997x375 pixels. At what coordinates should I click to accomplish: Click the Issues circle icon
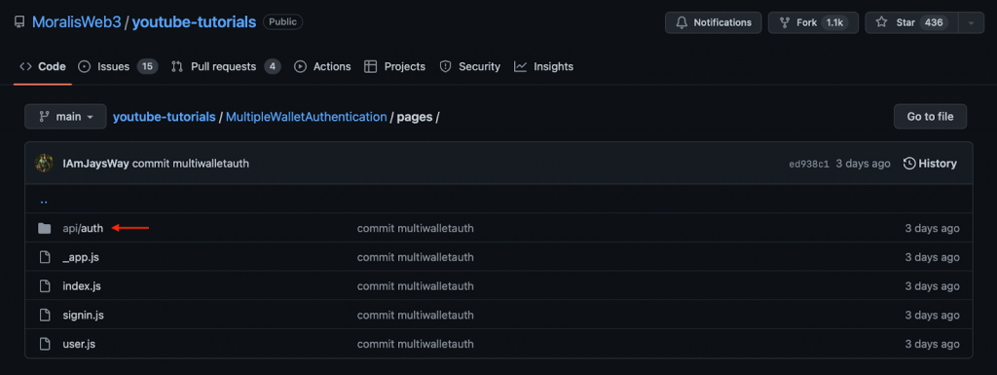84,66
